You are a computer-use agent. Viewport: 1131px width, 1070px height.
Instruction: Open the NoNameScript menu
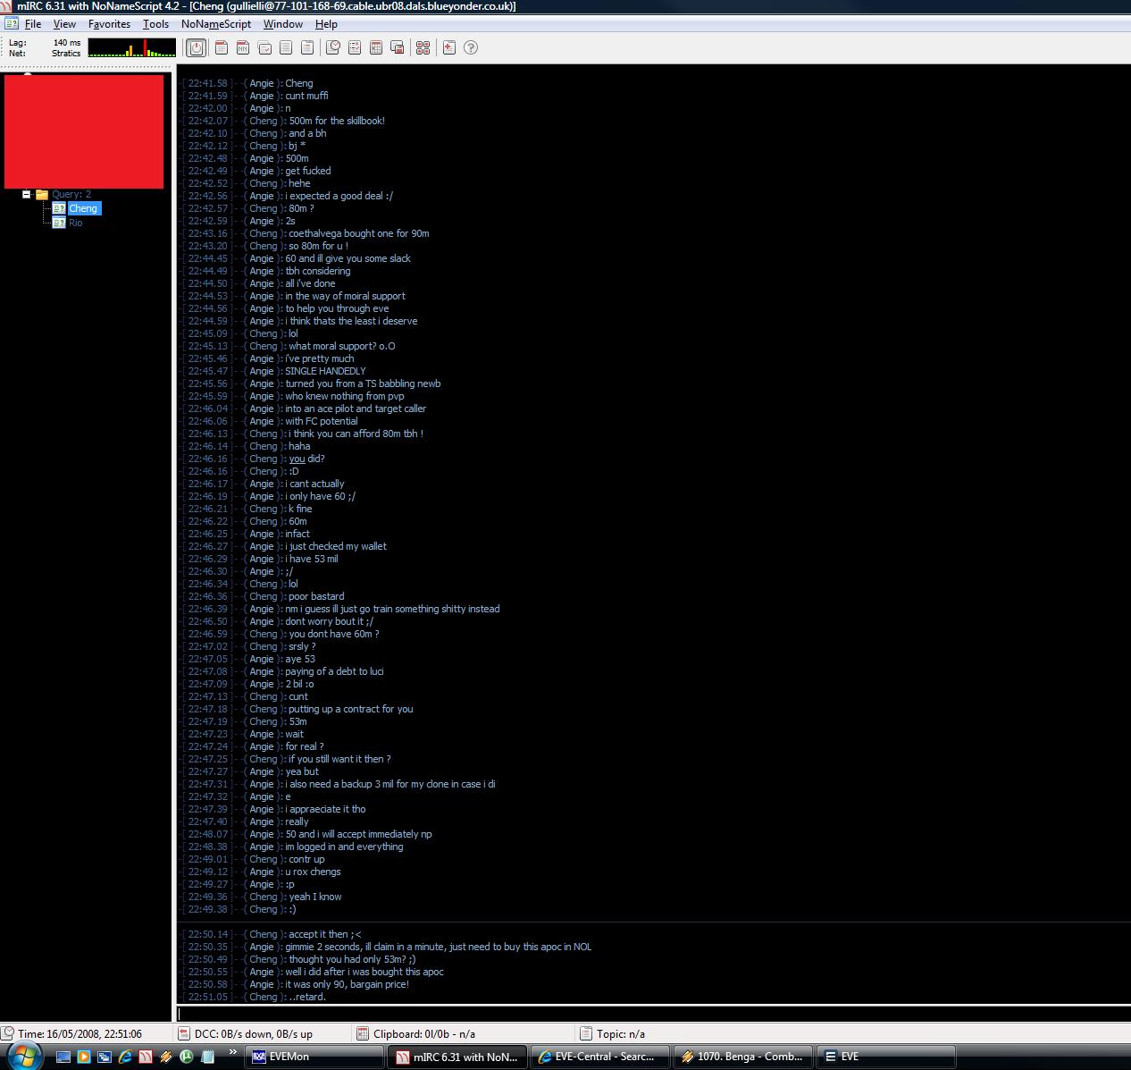pyautogui.click(x=215, y=24)
